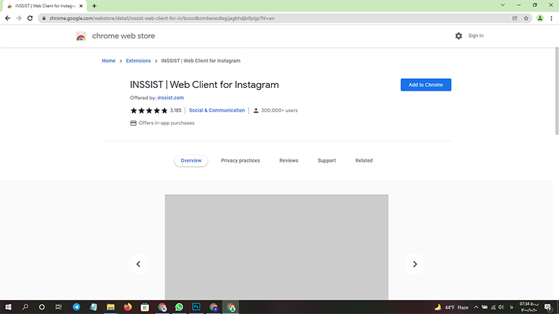
Task: Launch Photoshop from the taskbar
Action: point(196,307)
